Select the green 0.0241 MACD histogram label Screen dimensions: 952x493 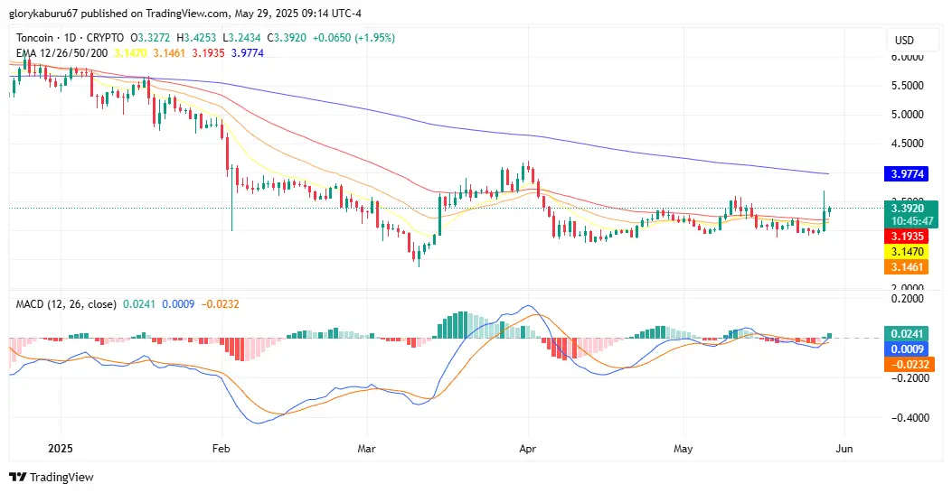tap(907, 333)
